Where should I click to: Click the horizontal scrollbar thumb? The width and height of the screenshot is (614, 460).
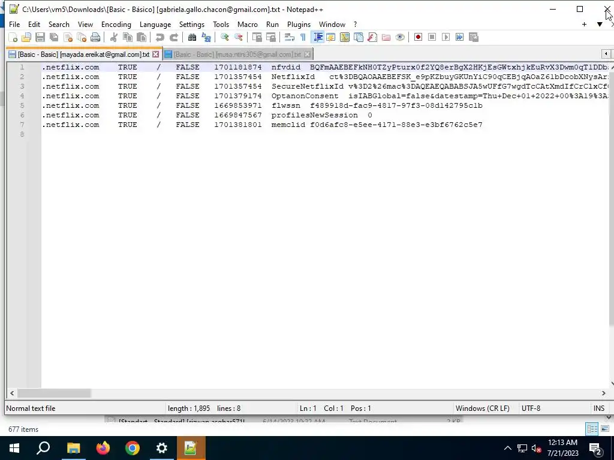54,394
